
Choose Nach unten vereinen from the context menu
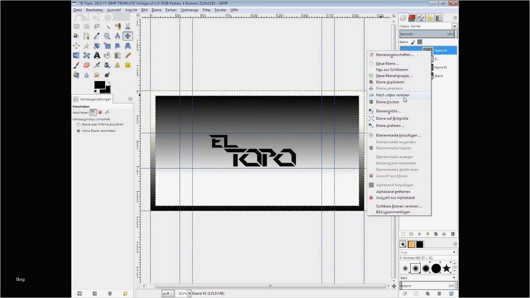[x=393, y=95]
